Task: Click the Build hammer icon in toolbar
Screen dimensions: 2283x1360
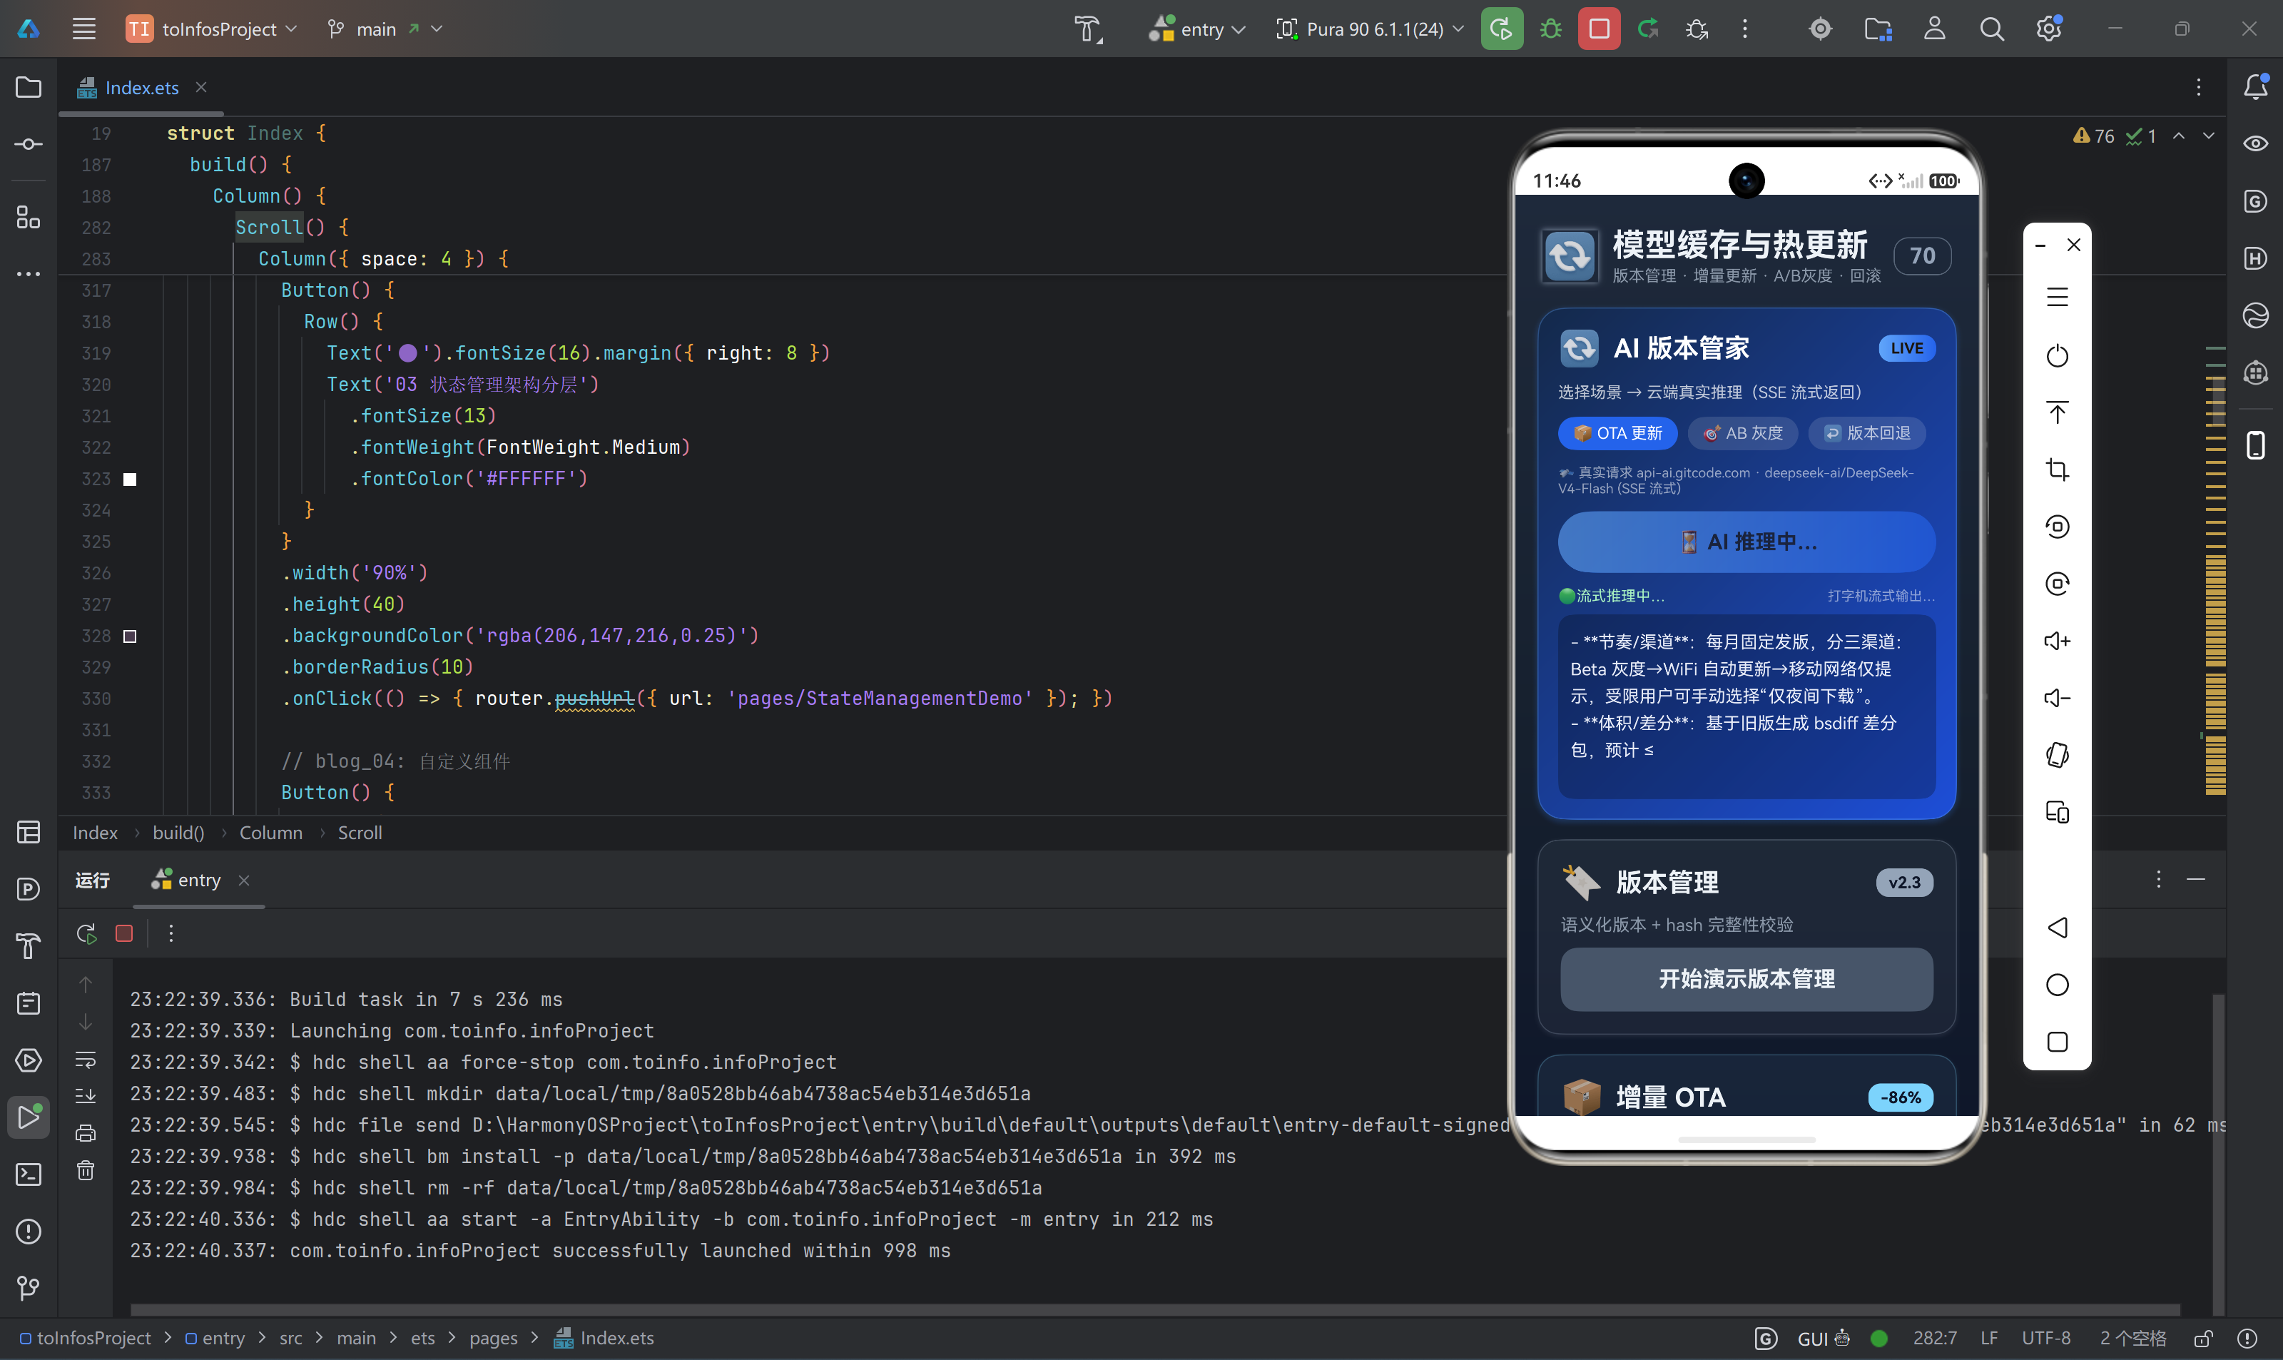Action: coord(1087,29)
